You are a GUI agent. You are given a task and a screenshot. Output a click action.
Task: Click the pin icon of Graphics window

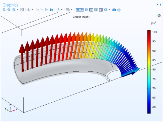pos(160,5)
